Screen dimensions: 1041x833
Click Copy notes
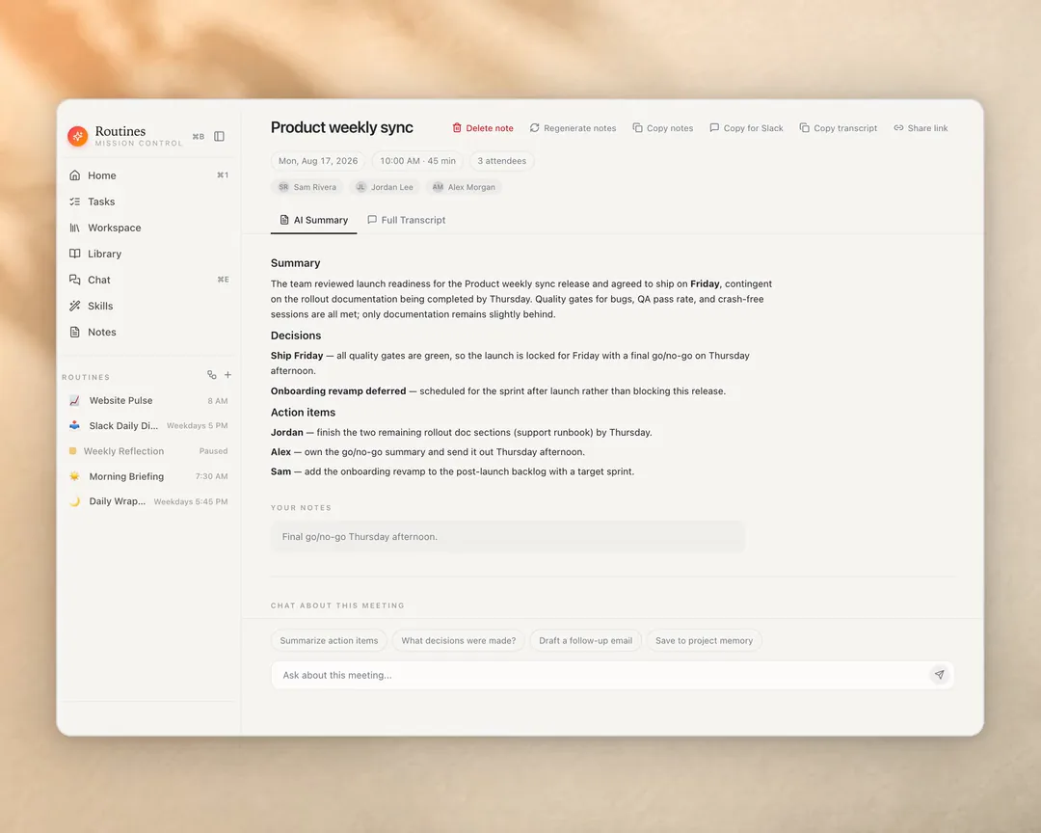(662, 128)
